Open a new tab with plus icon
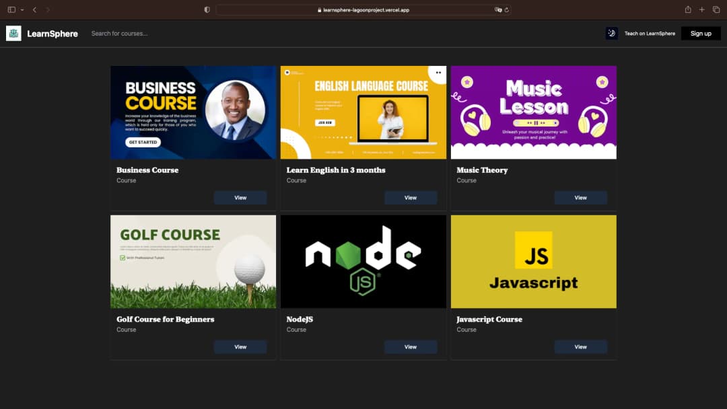The height and width of the screenshot is (409, 727). click(702, 9)
